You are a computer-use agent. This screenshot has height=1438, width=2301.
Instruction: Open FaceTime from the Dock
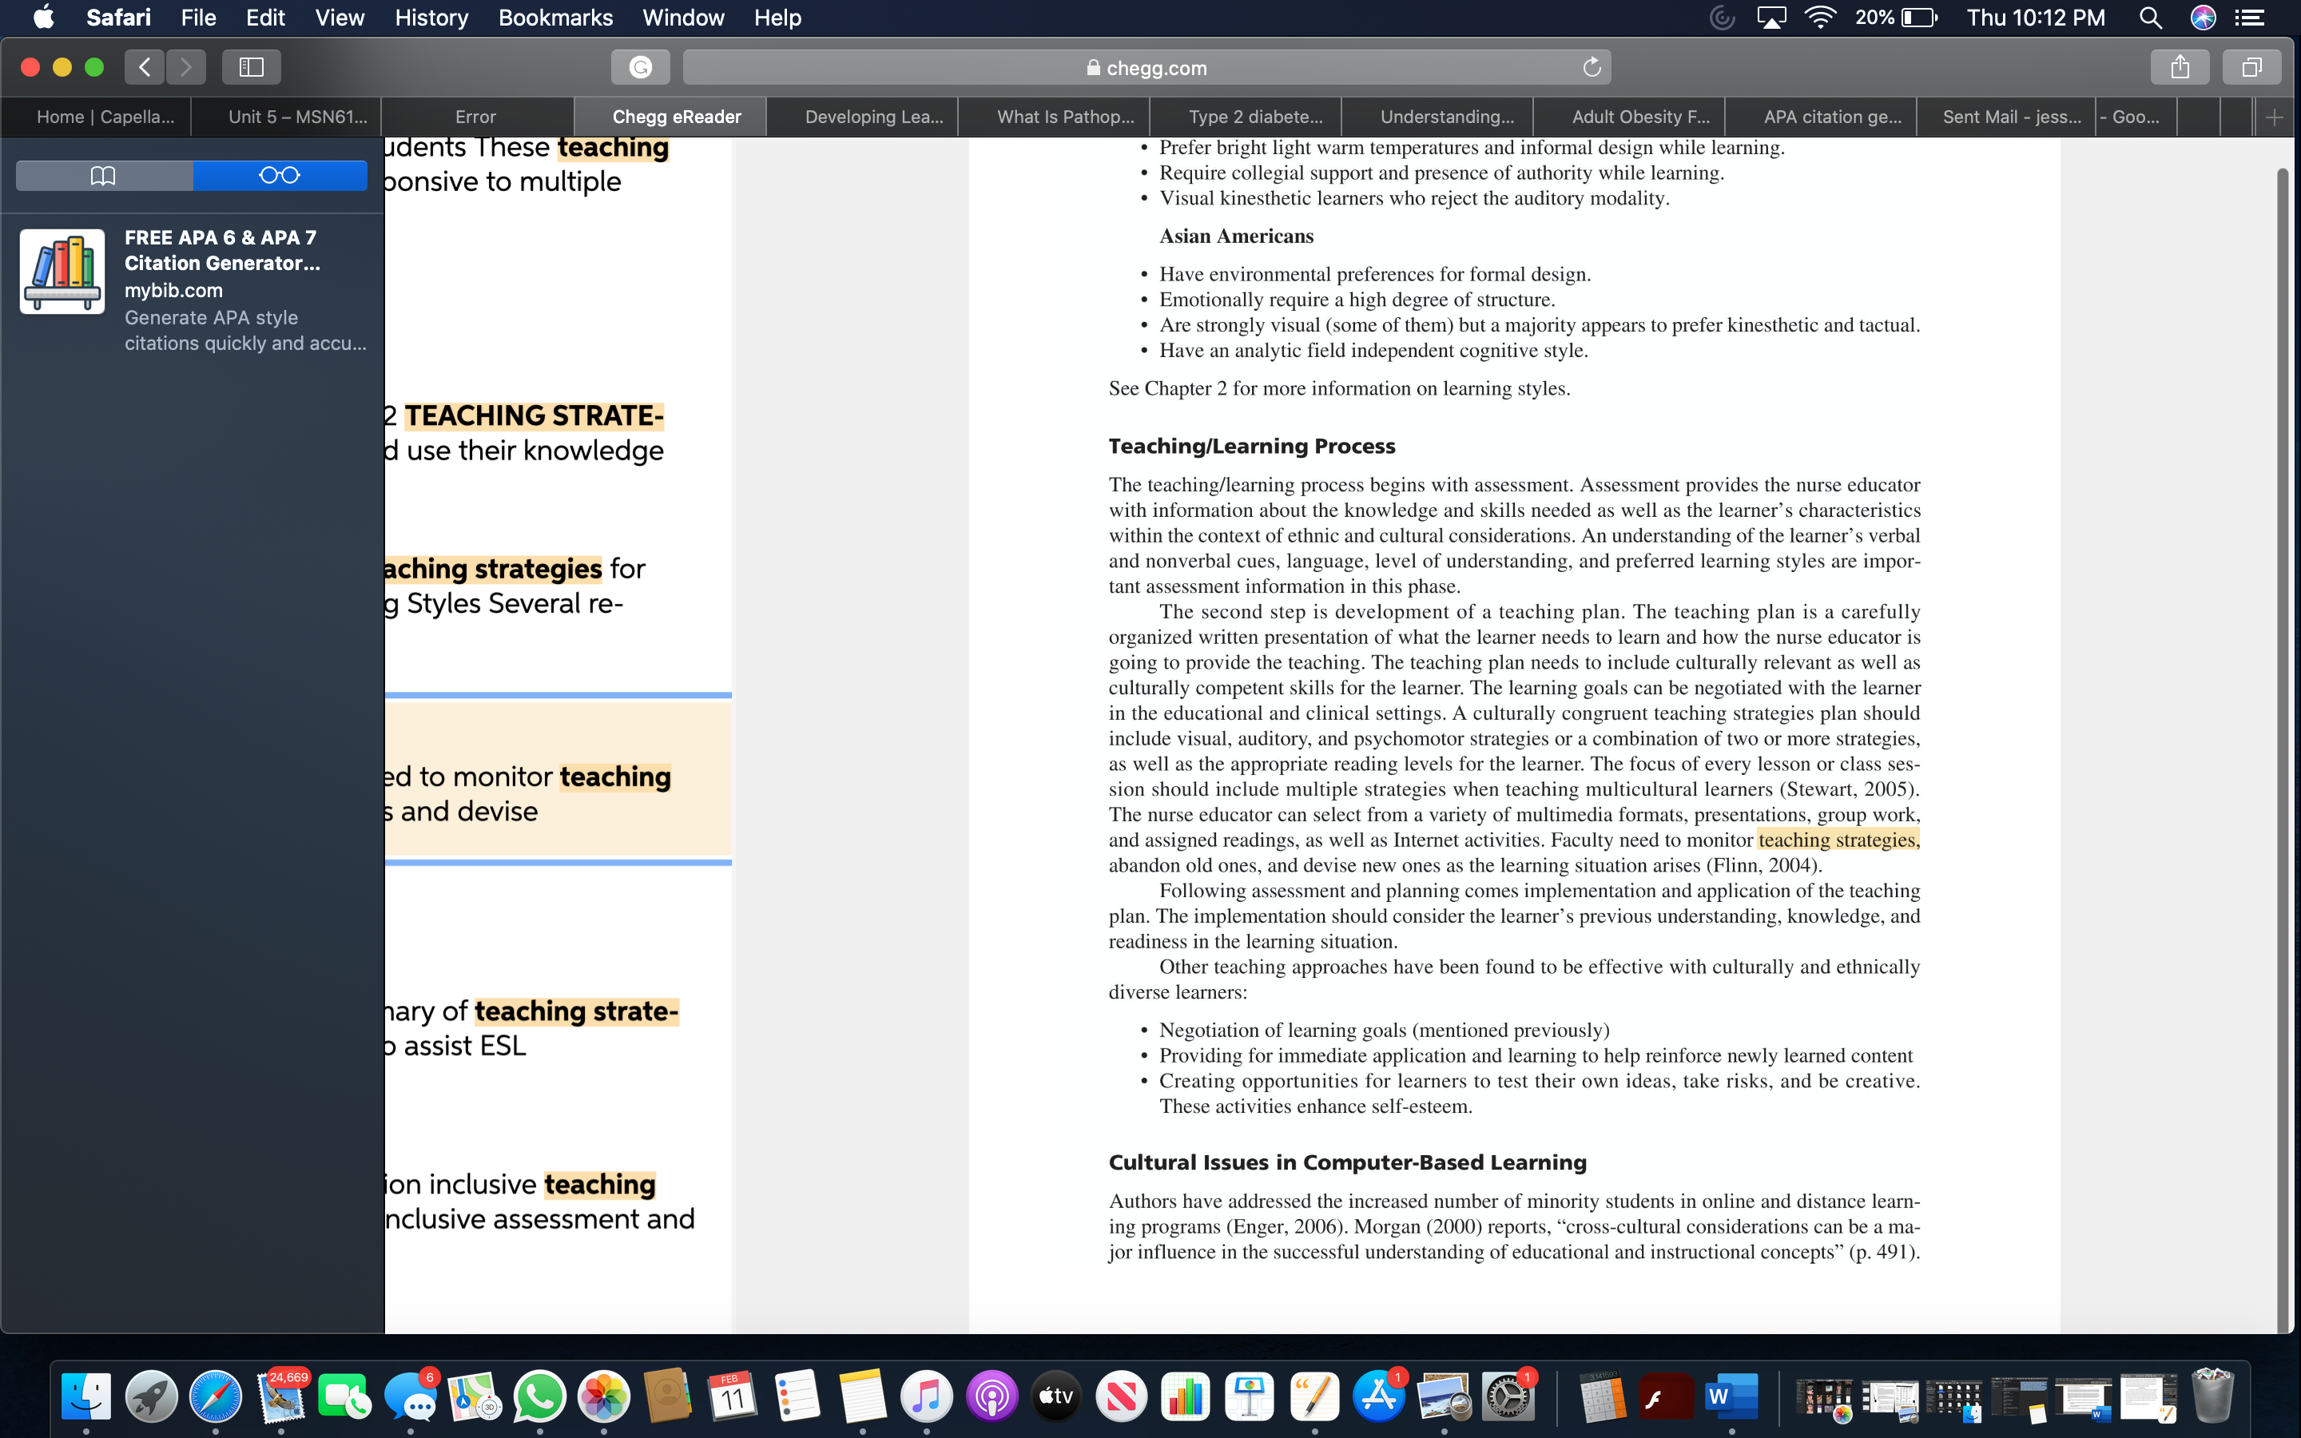point(345,1396)
